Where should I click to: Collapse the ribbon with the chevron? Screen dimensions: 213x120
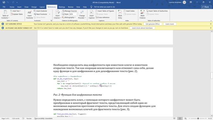click(x=211, y=21)
